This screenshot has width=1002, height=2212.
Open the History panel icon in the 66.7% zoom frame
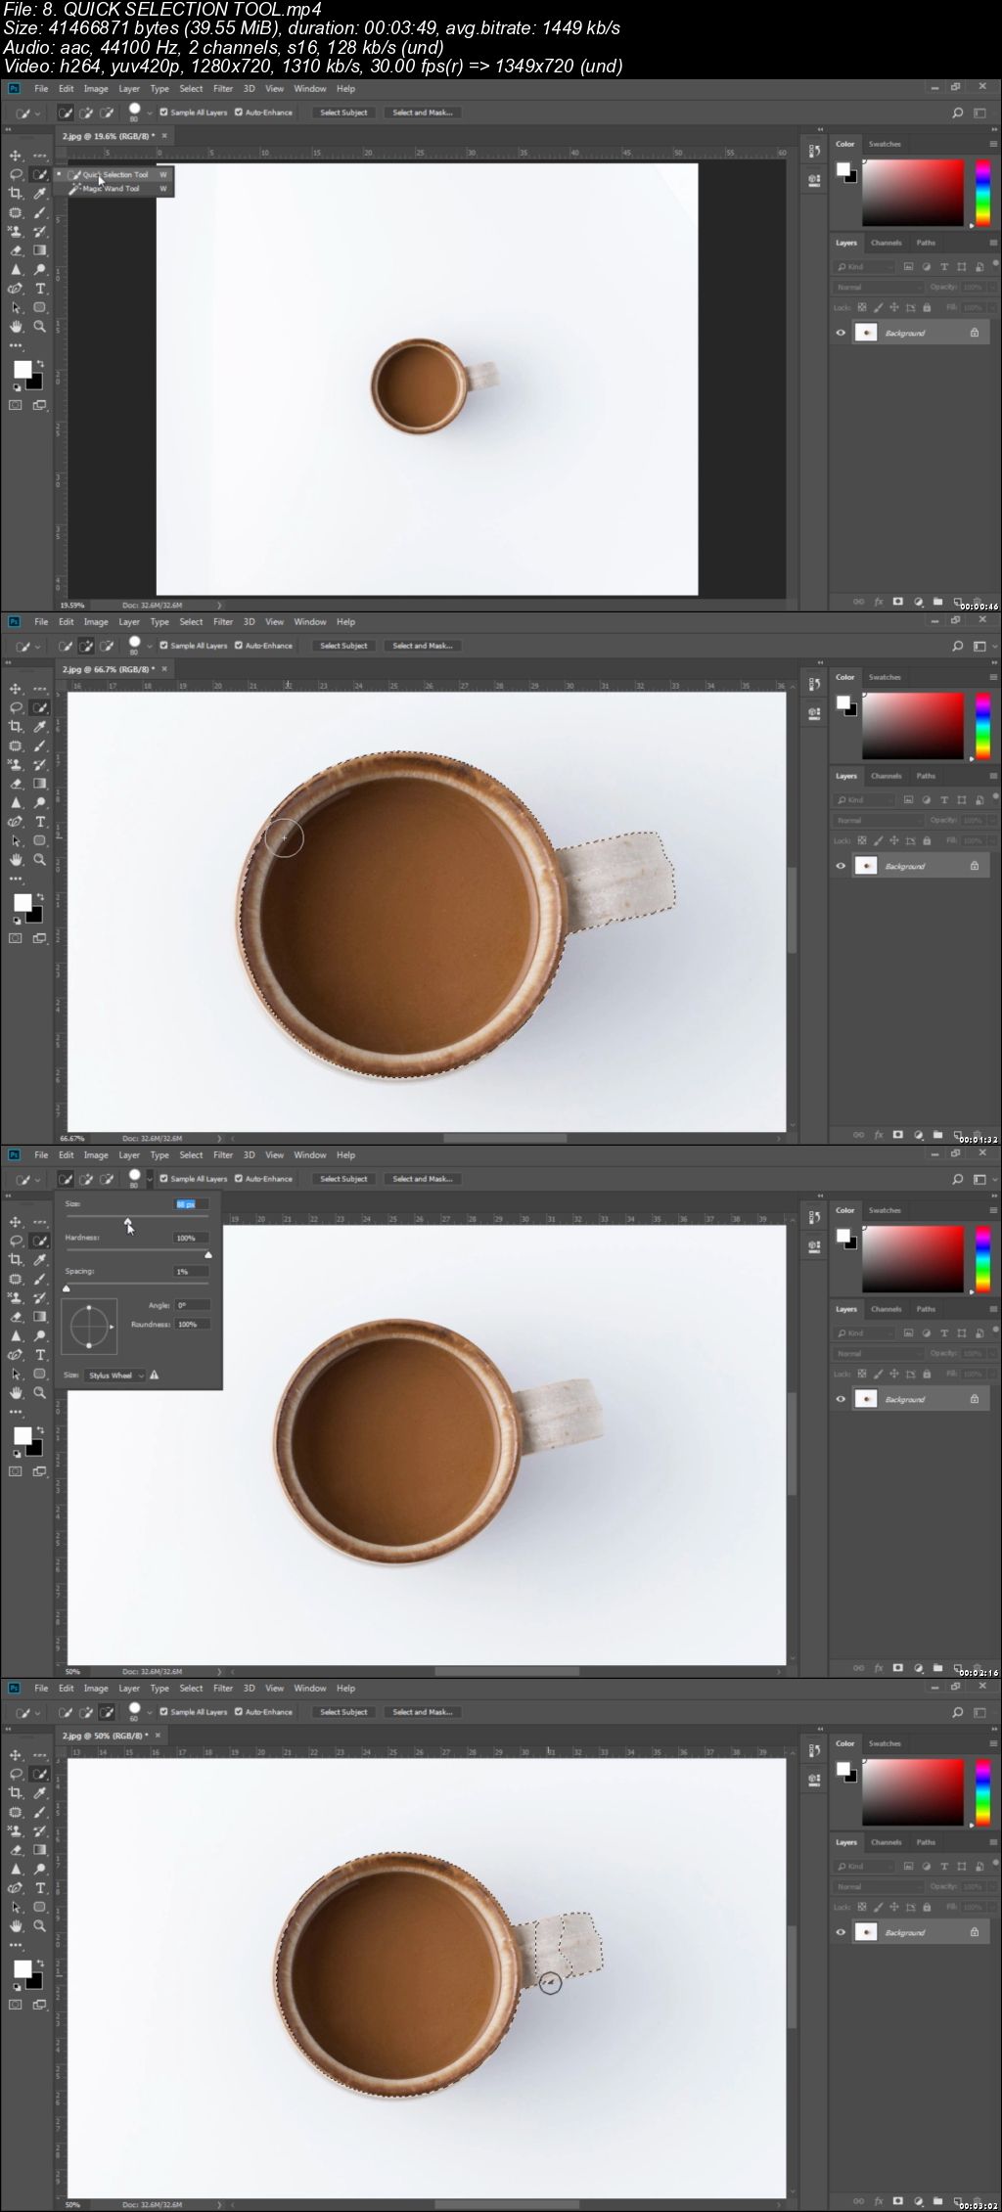pyautogui.click(x=814, y=684)
